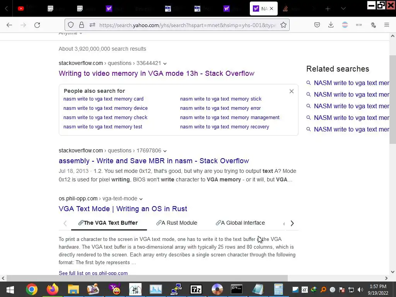Click the third Related searches suggestion

pyautogui.click(x=351, y=106)
